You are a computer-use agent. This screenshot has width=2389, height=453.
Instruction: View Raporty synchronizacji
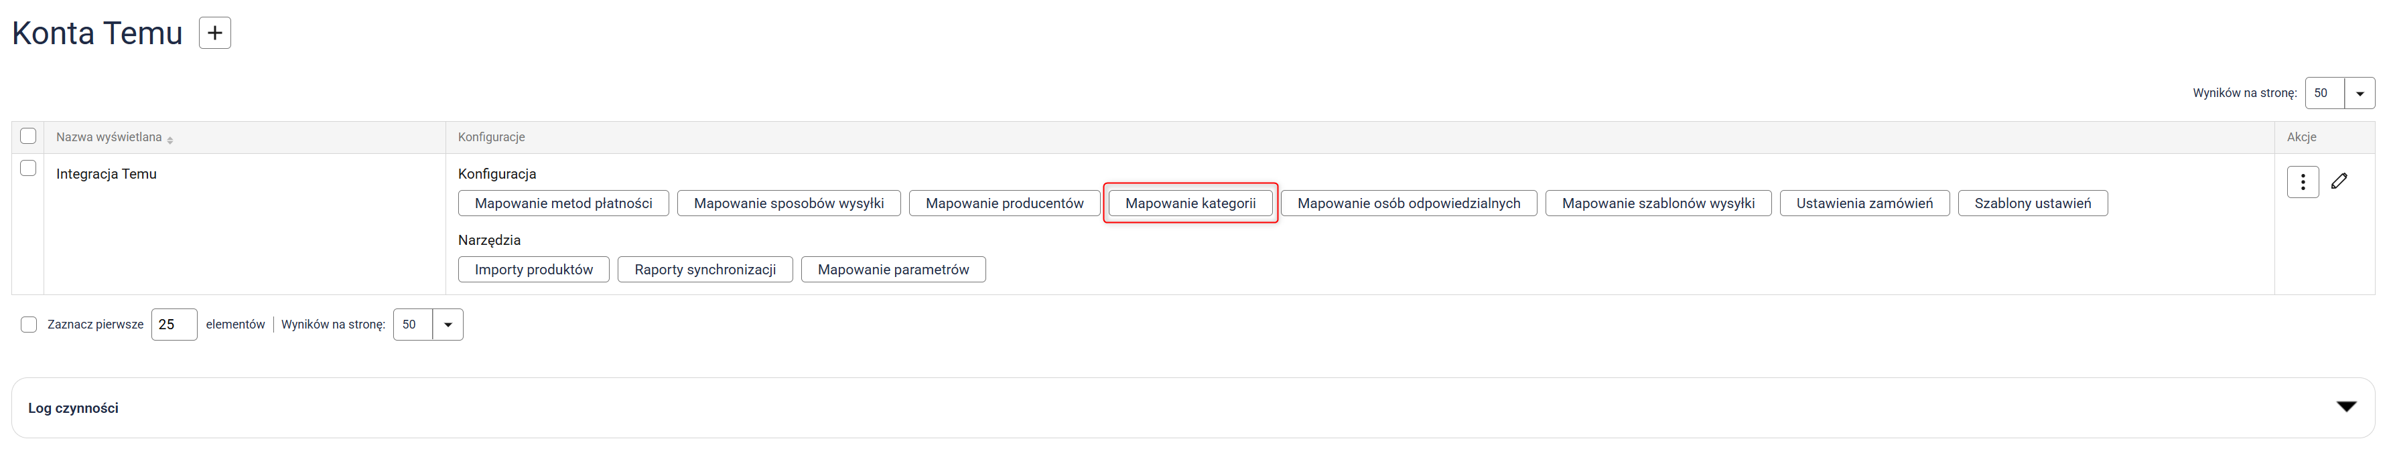(x=705, y=270)
